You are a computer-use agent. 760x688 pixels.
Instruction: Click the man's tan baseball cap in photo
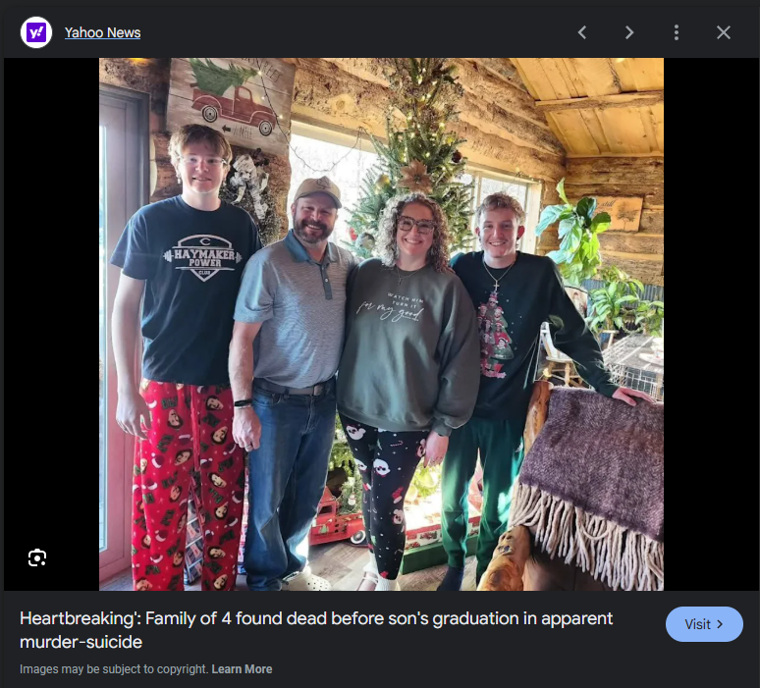pyautogui.click(x=318, y=190)
